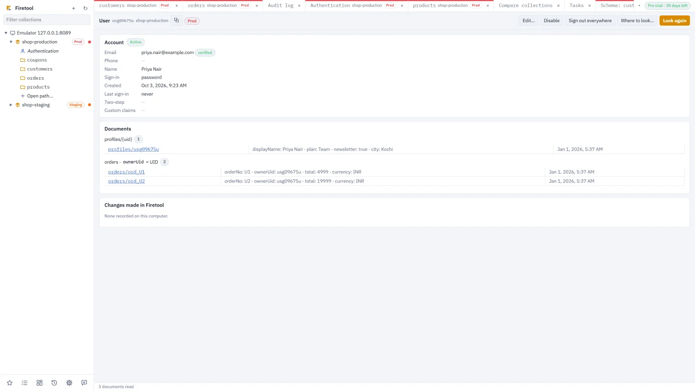Click Open path... in the tree
This screenshot has height=391, width=695.
pyautogui.click(x=40, y=96)
